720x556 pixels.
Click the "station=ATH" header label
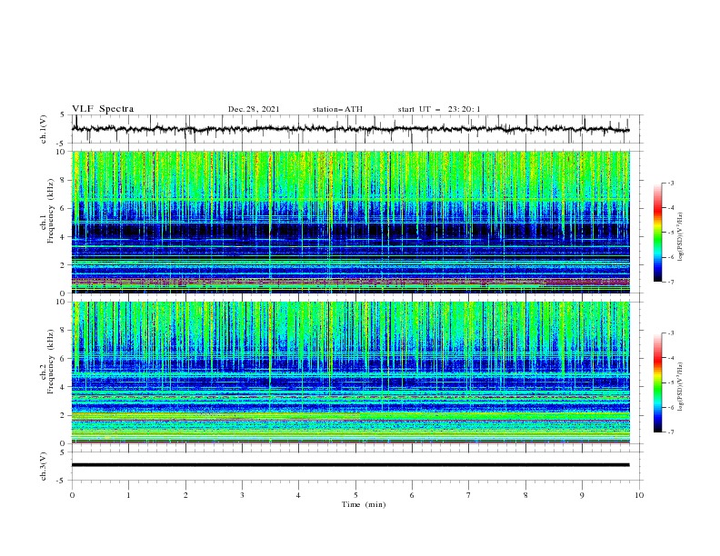(x=337, y=109)
